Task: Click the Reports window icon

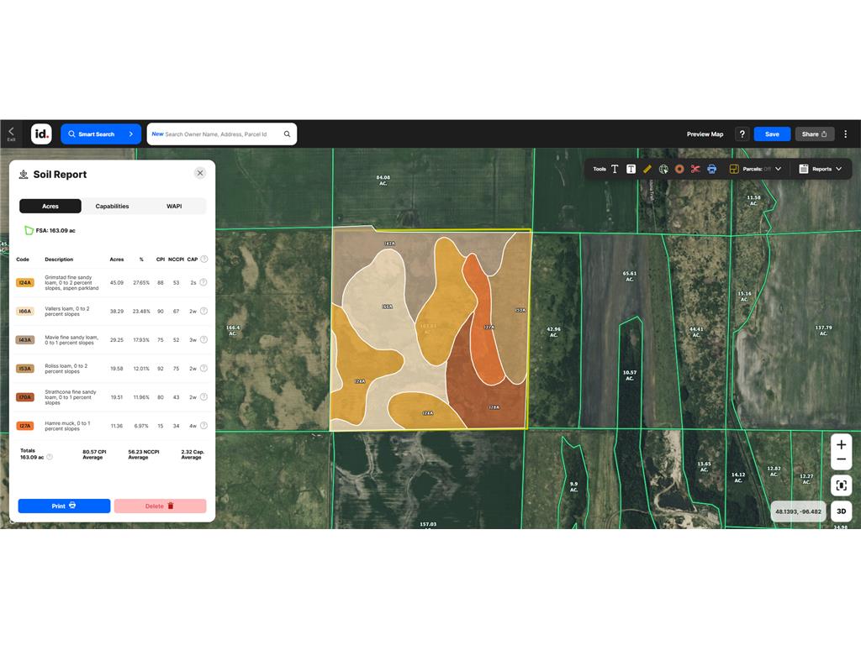Action: [803, 169]
